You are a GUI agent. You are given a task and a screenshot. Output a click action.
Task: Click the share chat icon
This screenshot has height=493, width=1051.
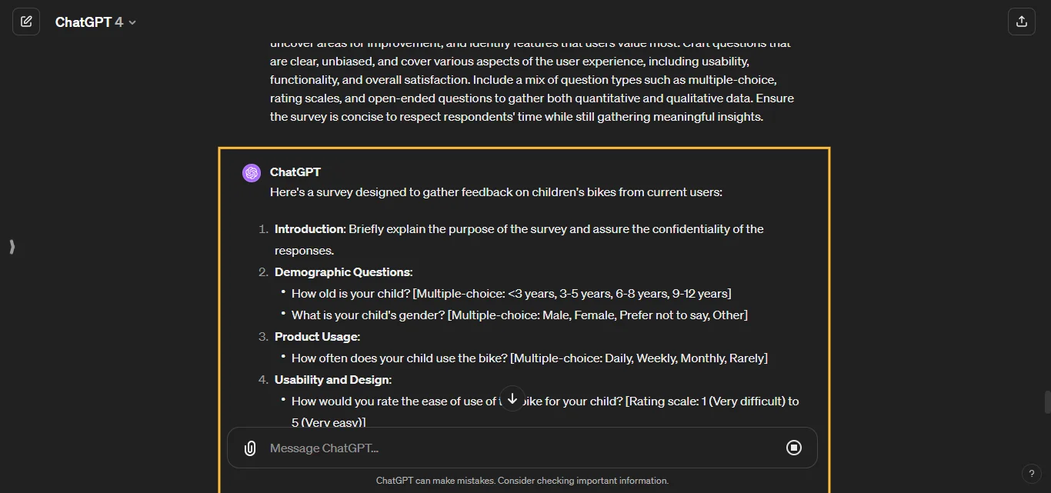click(x=1021, y=22)
